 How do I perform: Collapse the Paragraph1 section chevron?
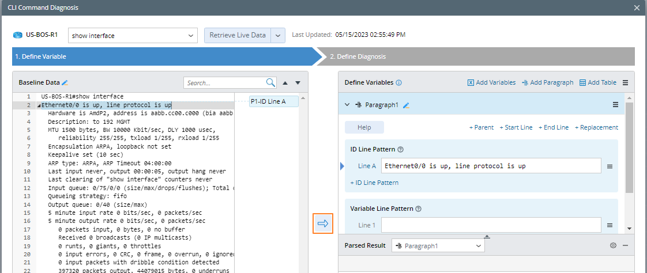(347, 105)
